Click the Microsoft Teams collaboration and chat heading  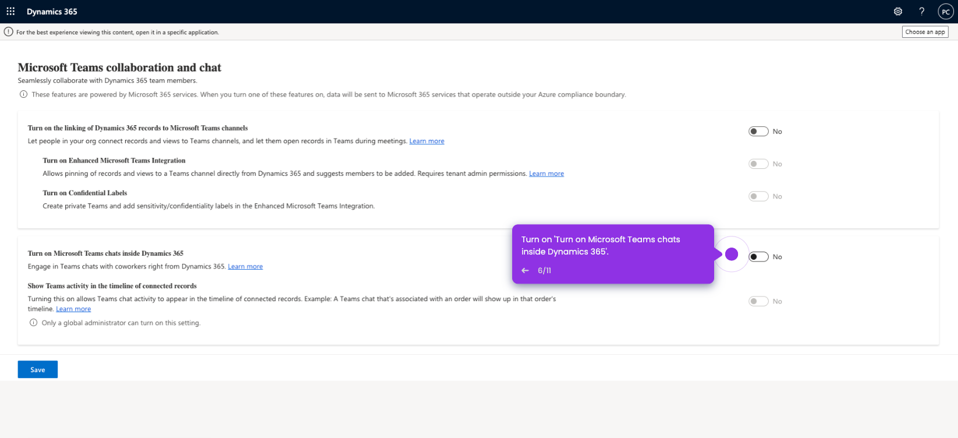(x=119, y=68)
